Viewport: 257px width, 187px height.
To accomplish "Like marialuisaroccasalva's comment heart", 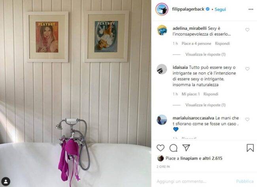I will pos(247,119).
